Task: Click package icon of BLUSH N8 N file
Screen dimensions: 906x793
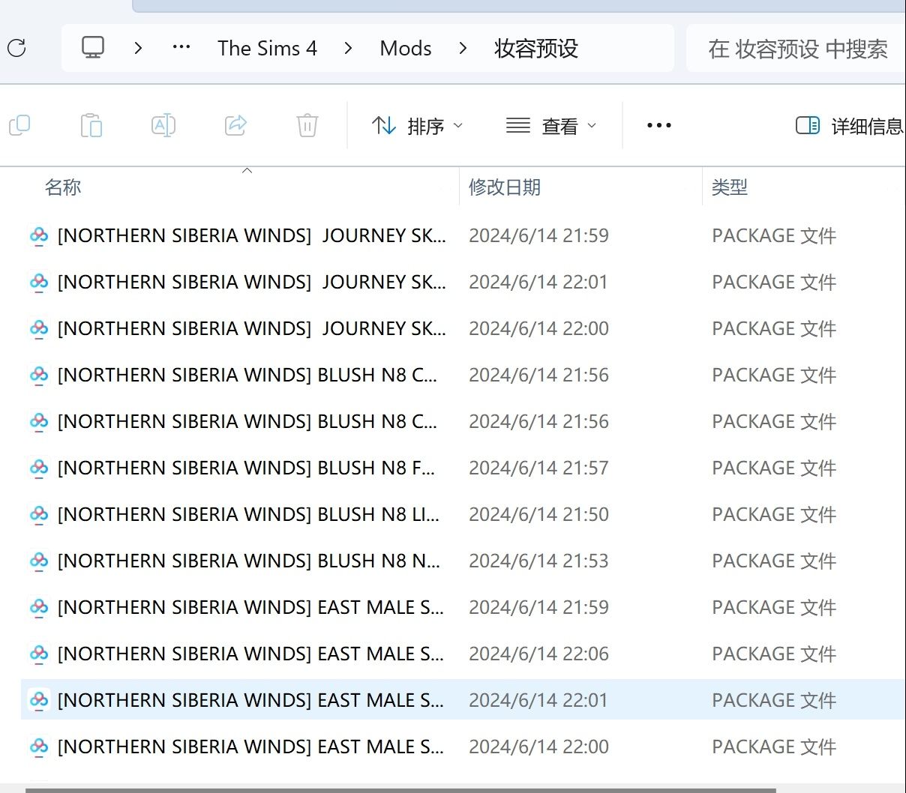Action: coord(39,561)
